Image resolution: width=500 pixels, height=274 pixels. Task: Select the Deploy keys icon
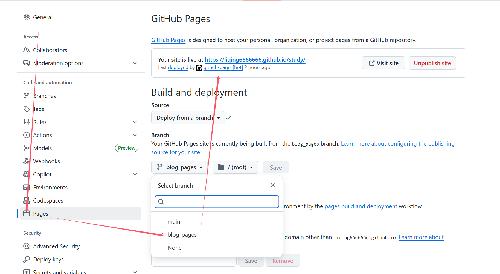(27, 259)
